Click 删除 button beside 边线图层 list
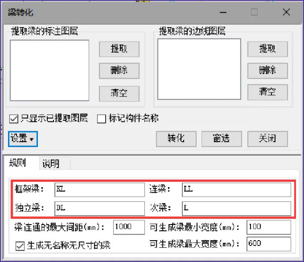304x262 pixels. point(267,71)
